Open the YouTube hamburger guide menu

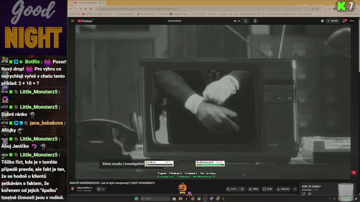pyautogui.click(x=72, y=21)
